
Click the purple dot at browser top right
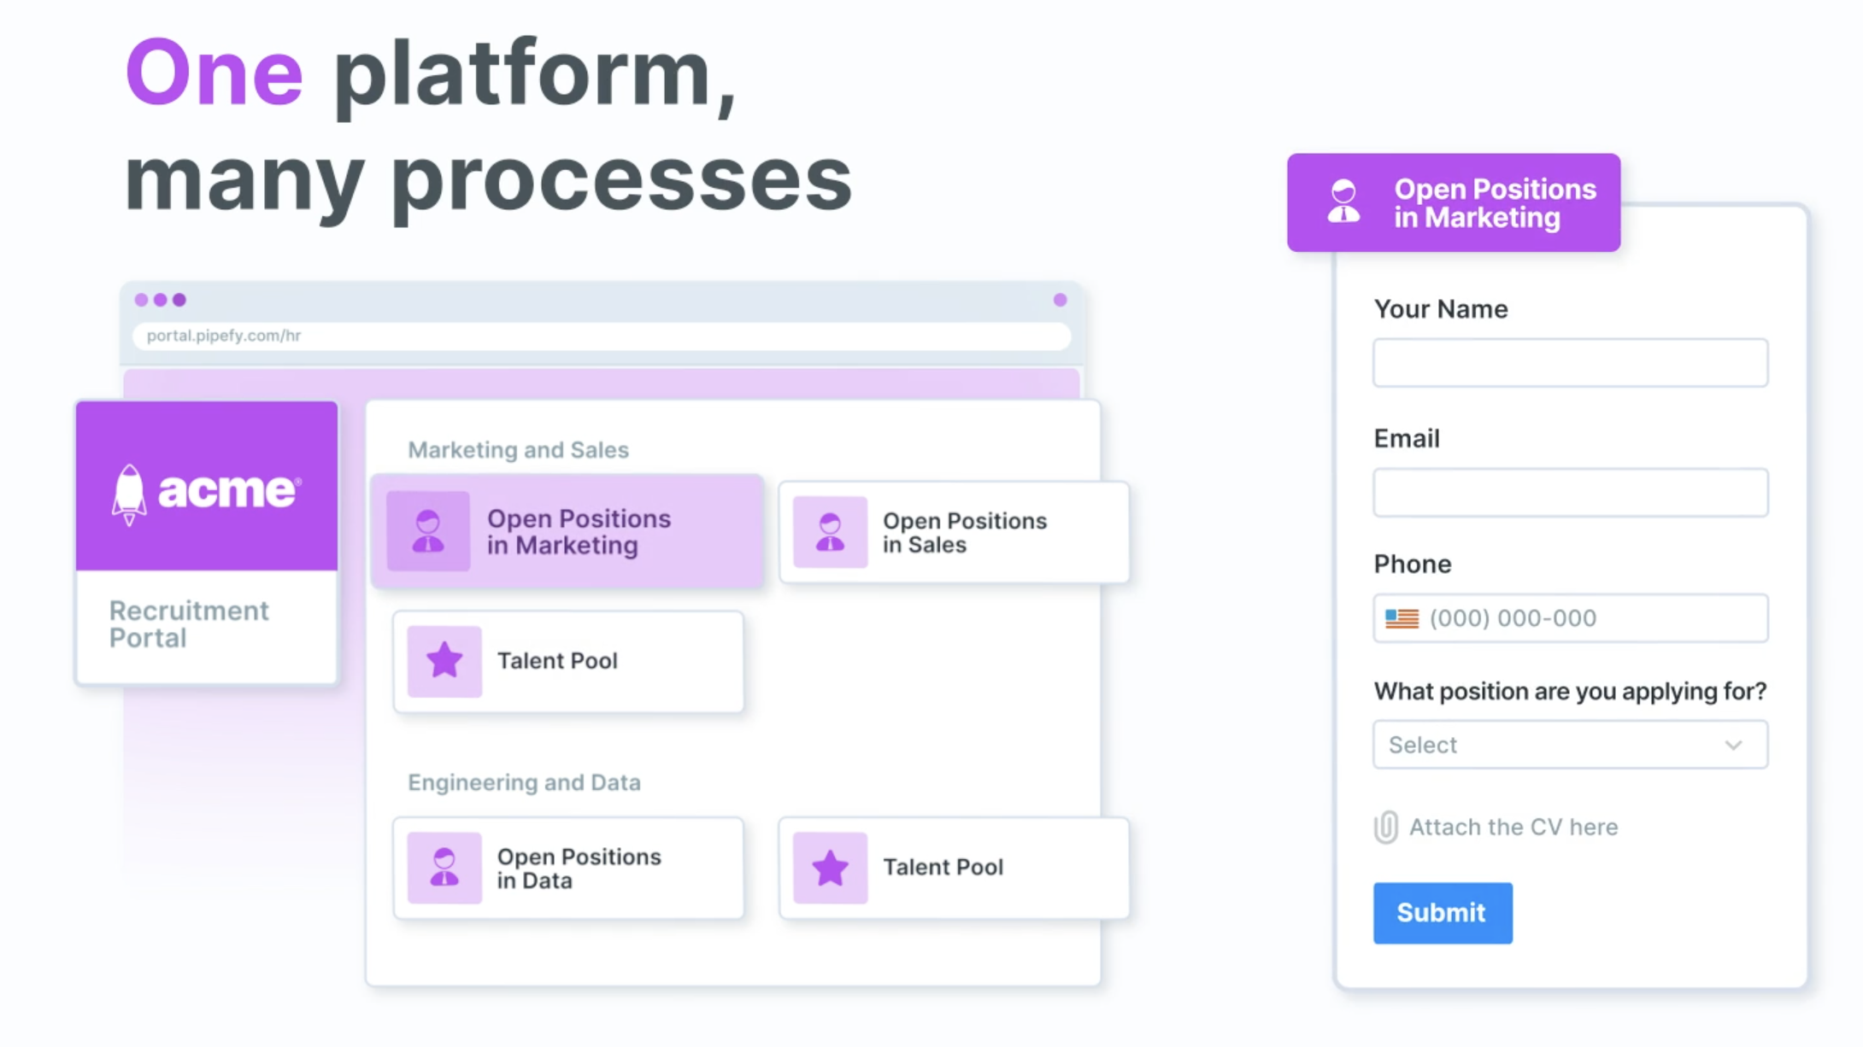(1060, 300)
